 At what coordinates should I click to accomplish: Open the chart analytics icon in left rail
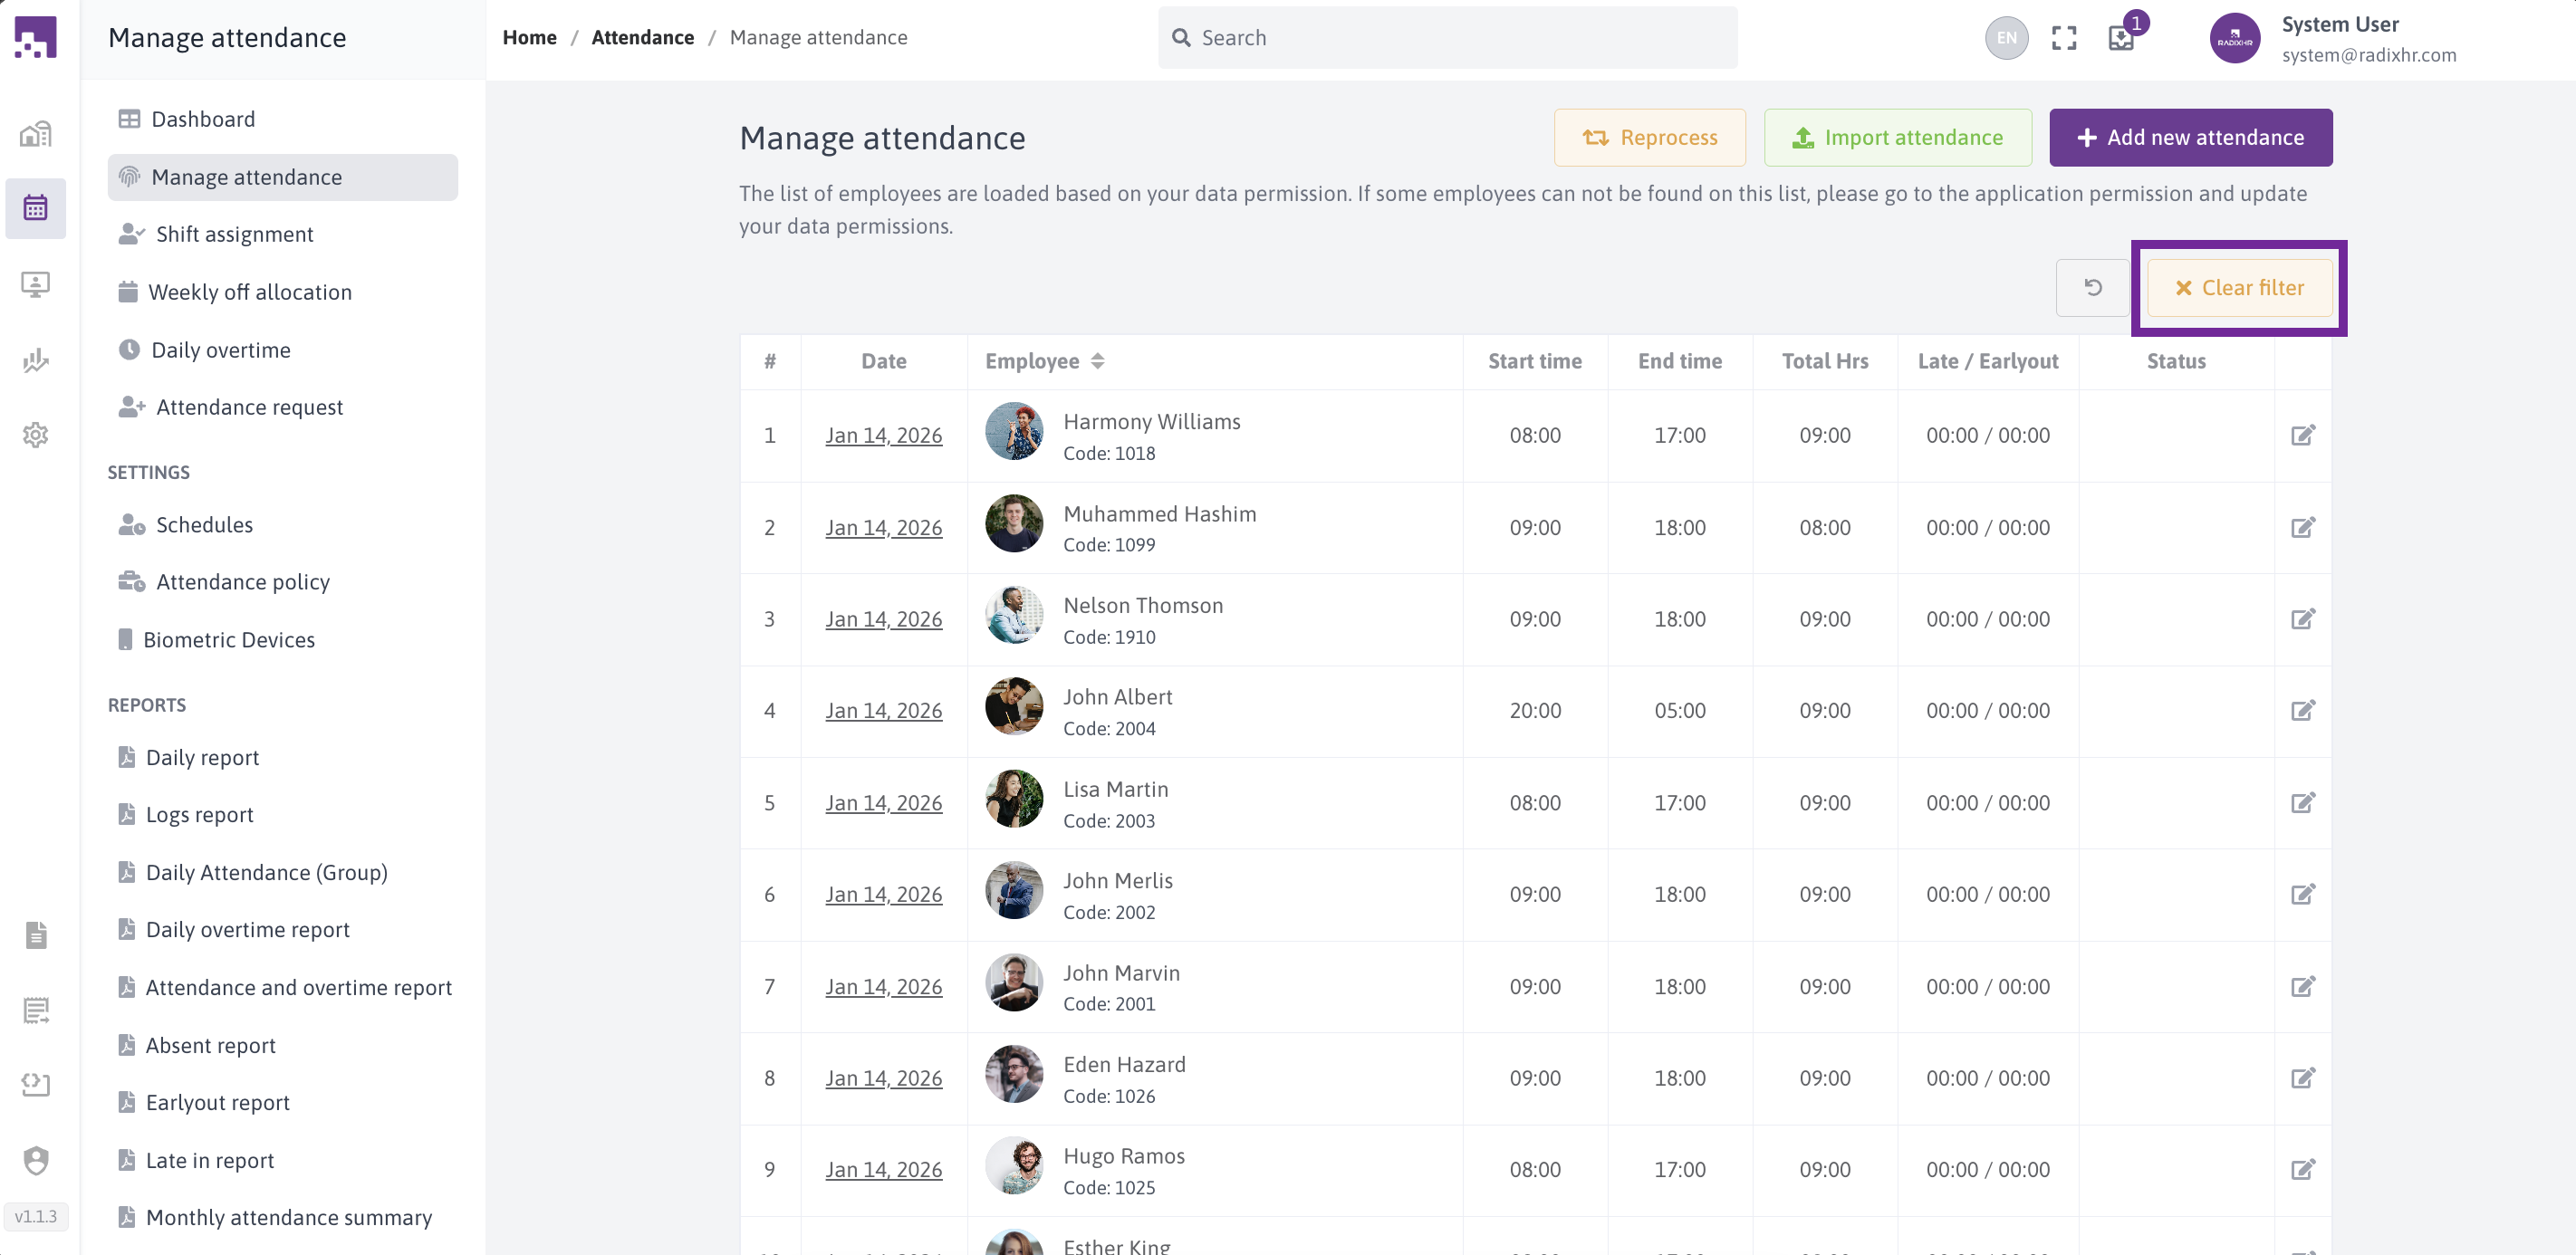tap(36, 360)
